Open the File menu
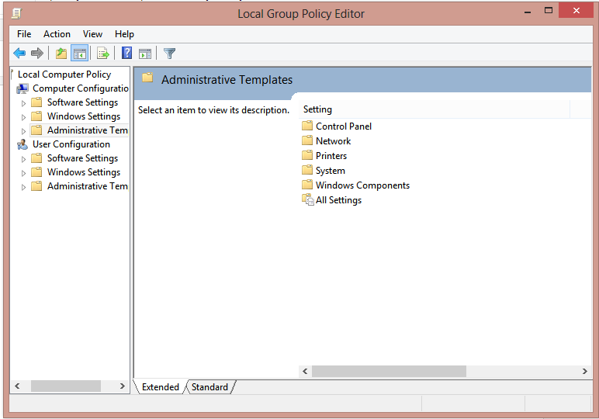This screenshot has width=599, height=419. [24, 34]
